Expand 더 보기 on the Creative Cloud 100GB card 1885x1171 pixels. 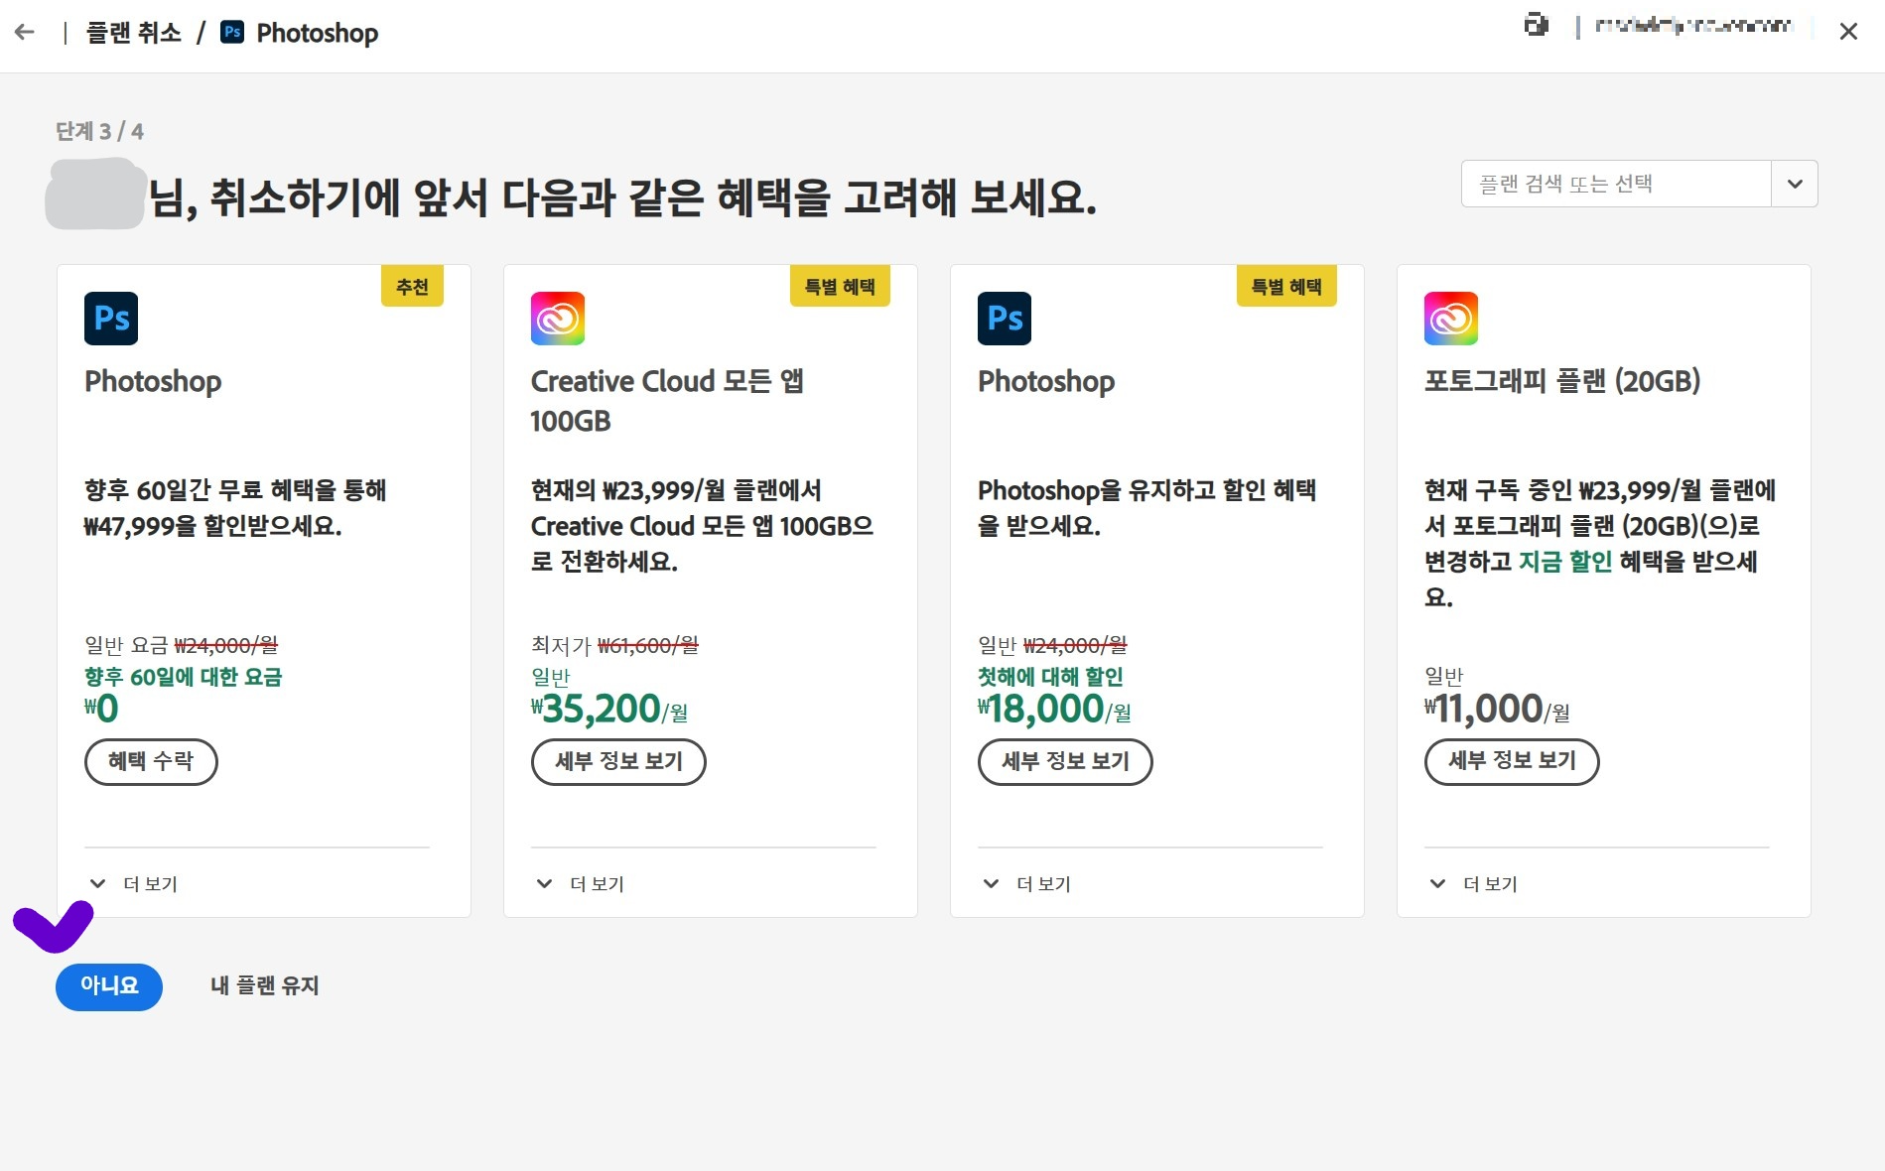coord(580,883)
